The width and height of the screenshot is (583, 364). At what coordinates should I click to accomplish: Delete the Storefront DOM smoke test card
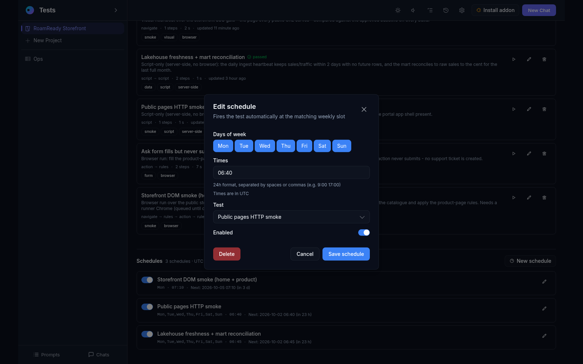pyautogui.click(x=544, y=198)
